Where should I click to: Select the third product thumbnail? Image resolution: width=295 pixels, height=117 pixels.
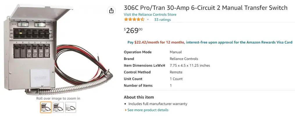click(71, 107)
